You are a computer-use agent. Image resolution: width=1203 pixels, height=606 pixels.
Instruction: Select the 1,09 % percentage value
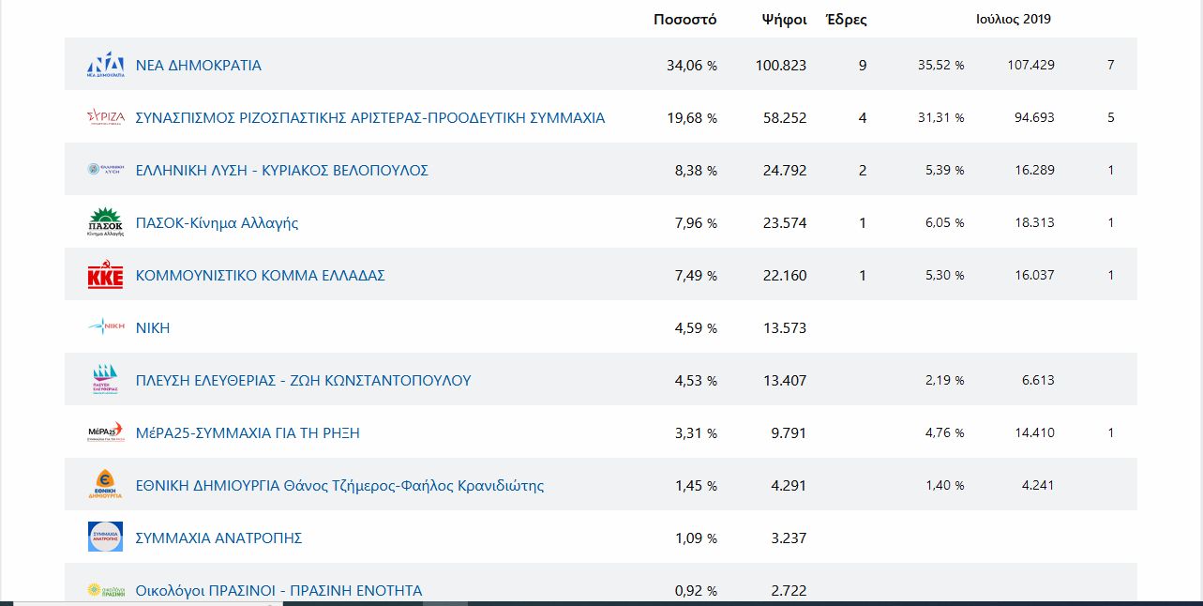pos(698,538)
